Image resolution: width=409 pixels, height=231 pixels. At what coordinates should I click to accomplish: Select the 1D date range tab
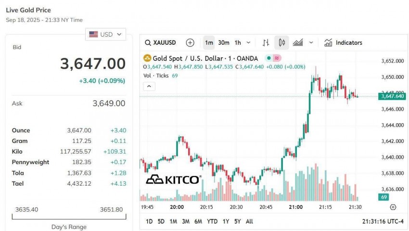tap(149, 221)
